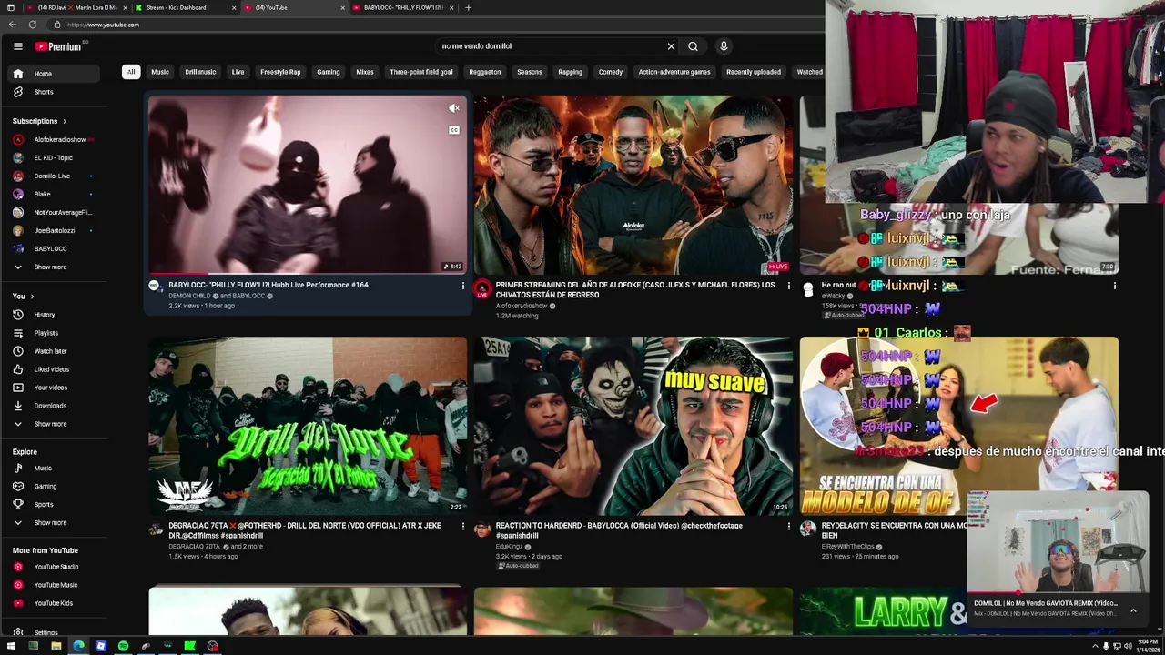Screen dimensions: 1165x655
Task: Clear the search box with the X
Action: [671, 46]
